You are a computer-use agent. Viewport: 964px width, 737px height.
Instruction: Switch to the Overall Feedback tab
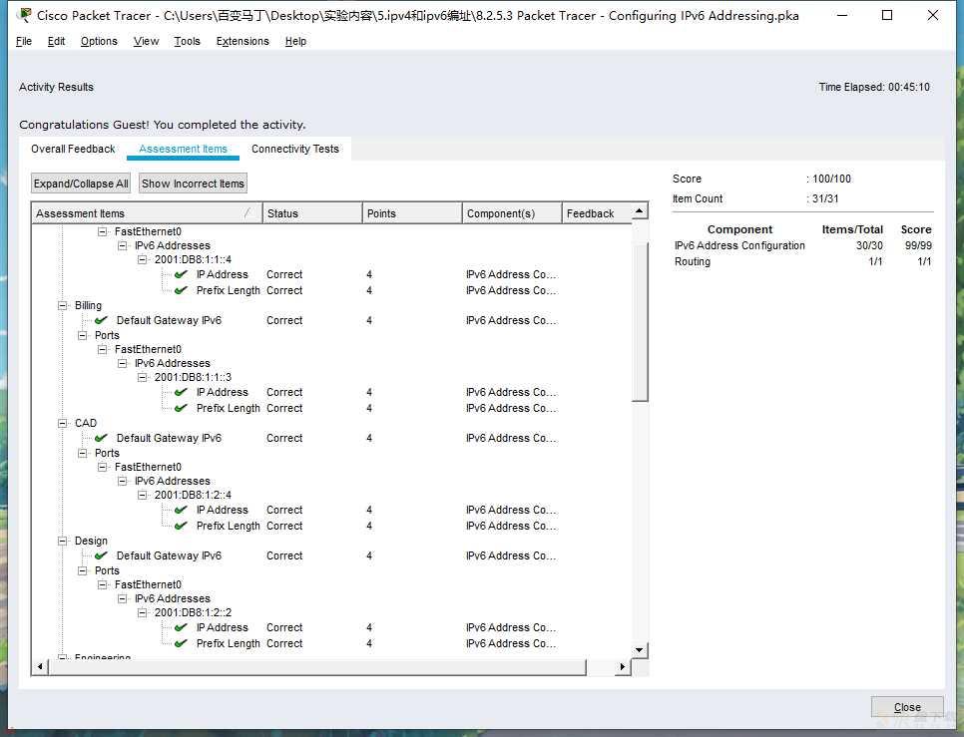tap(73, 149)
